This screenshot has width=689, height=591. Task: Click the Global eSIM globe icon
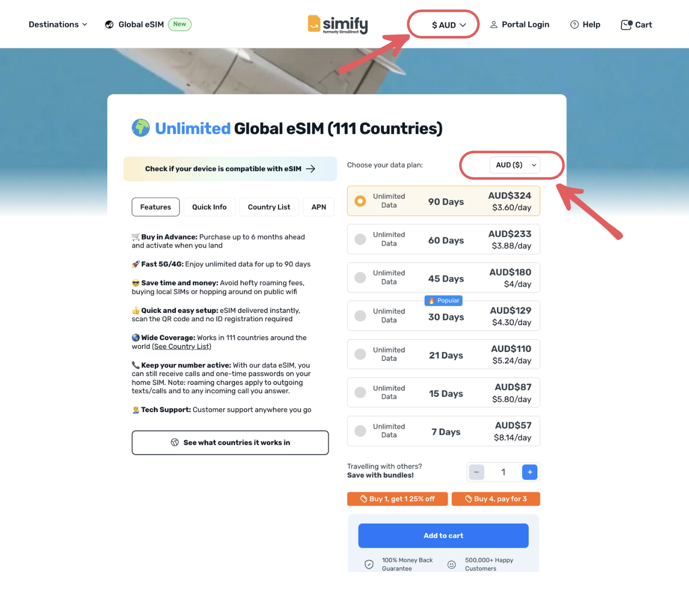(x=109, y=25)
